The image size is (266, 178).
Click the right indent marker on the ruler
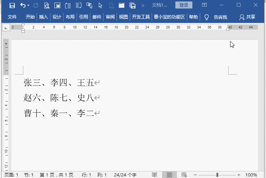(228, 29)
